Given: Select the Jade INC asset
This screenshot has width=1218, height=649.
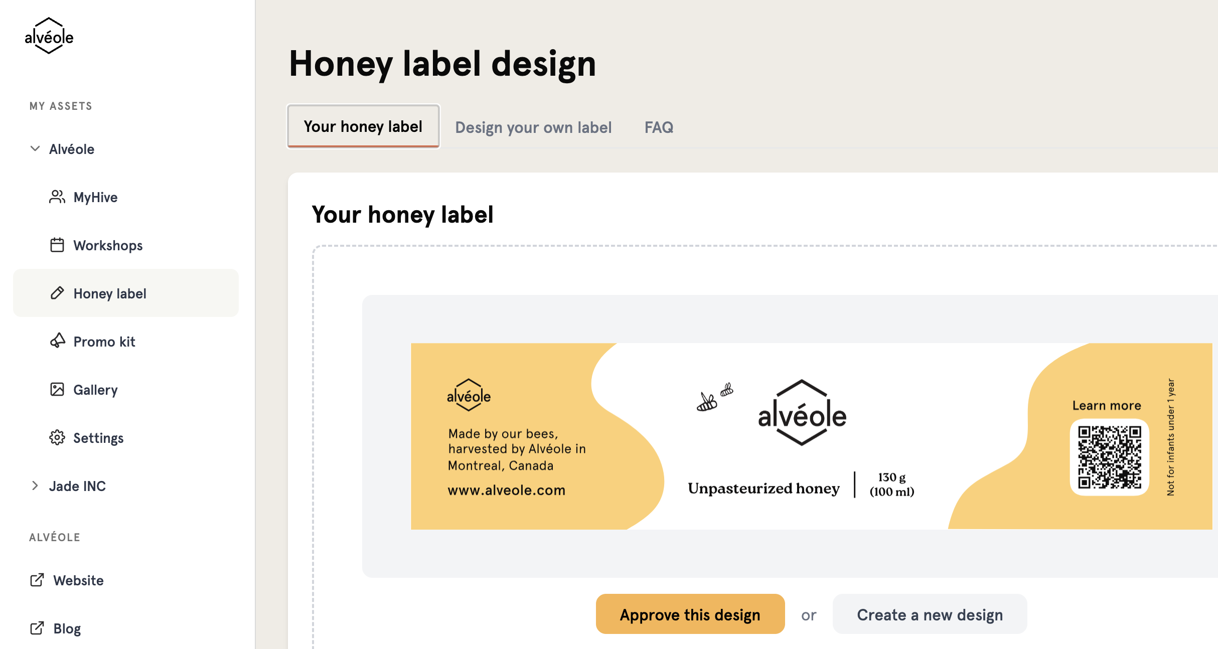Looking at the screenshot, I should pos(77,486).
